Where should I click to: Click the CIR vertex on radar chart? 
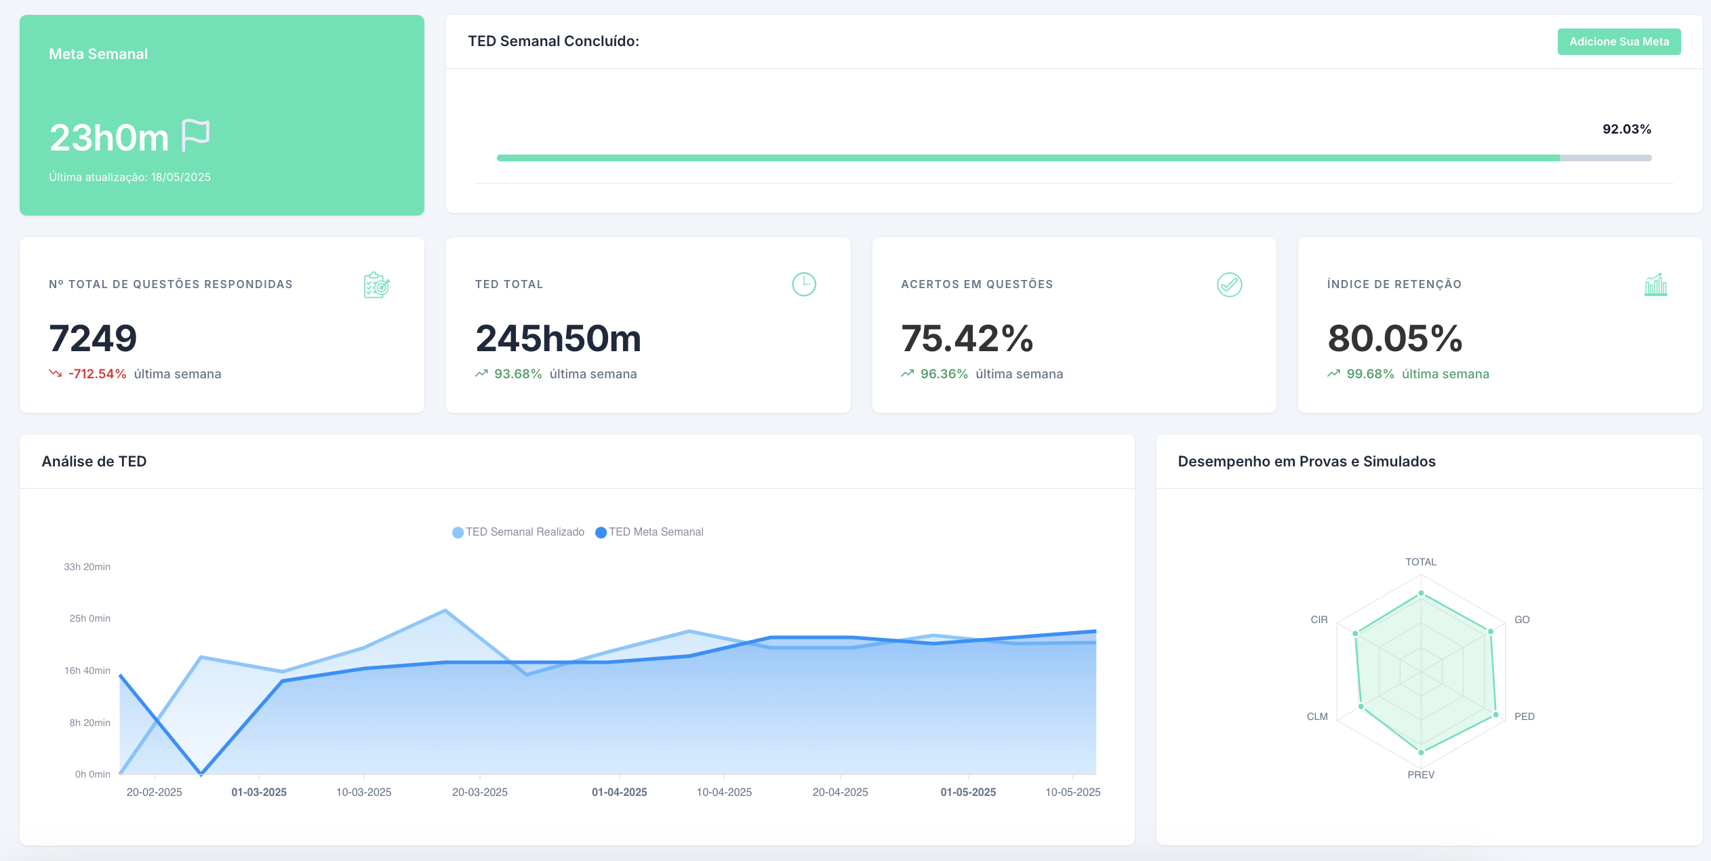point(1355,634)
